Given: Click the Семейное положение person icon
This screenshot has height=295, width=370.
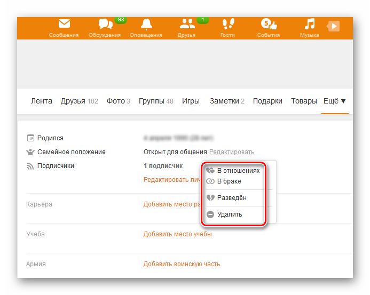Looking at the screenshot, I should tap(30, 152).
